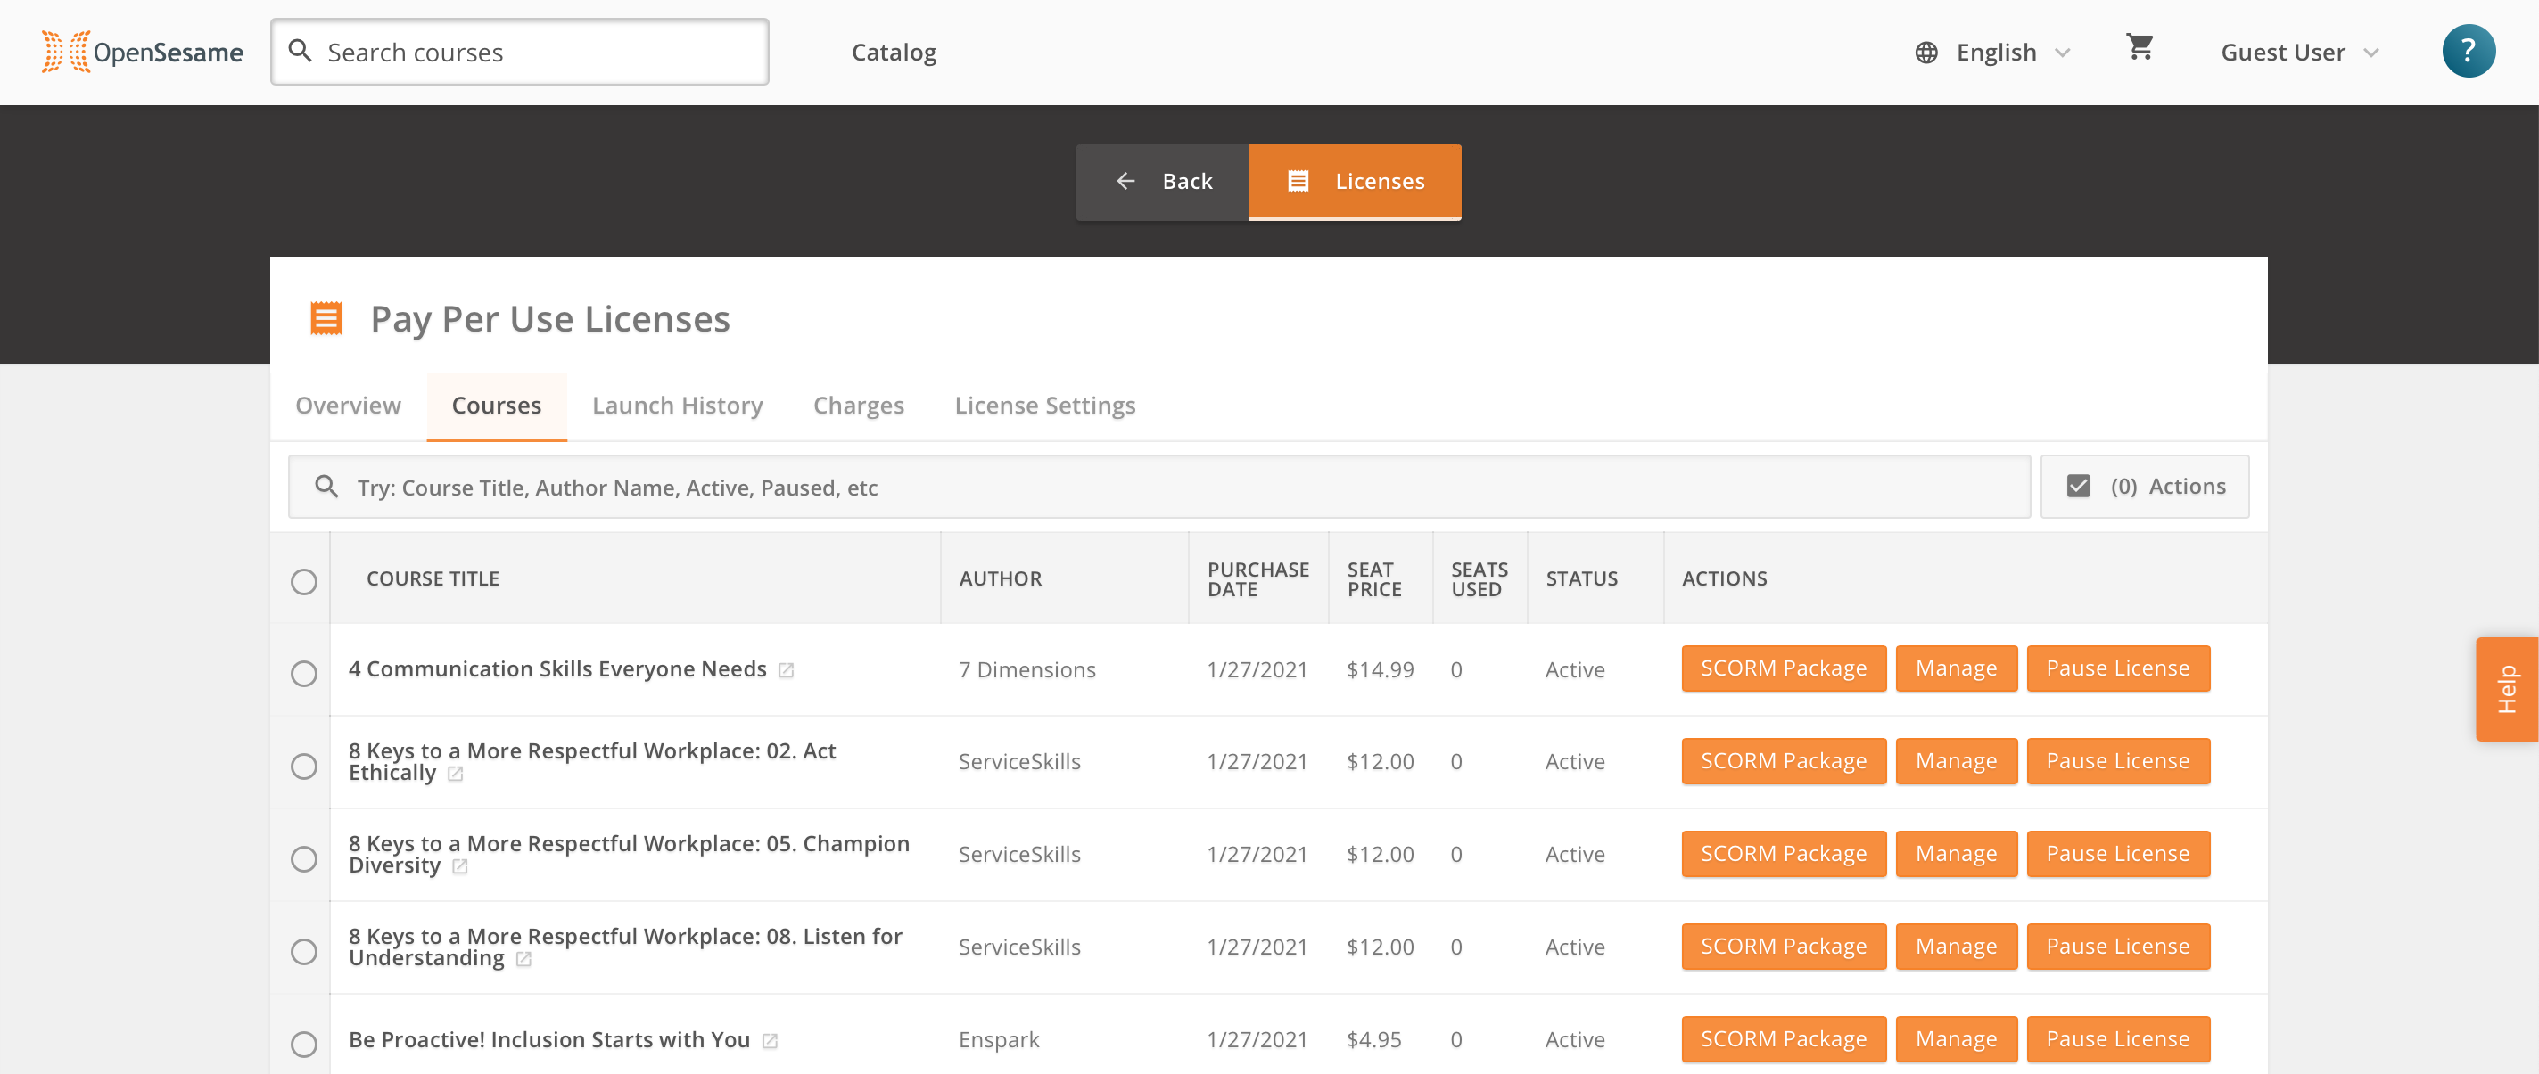2539x1074 pixels.
Task: Expand the English language dropdown
Action: (x=2062, y=53)
